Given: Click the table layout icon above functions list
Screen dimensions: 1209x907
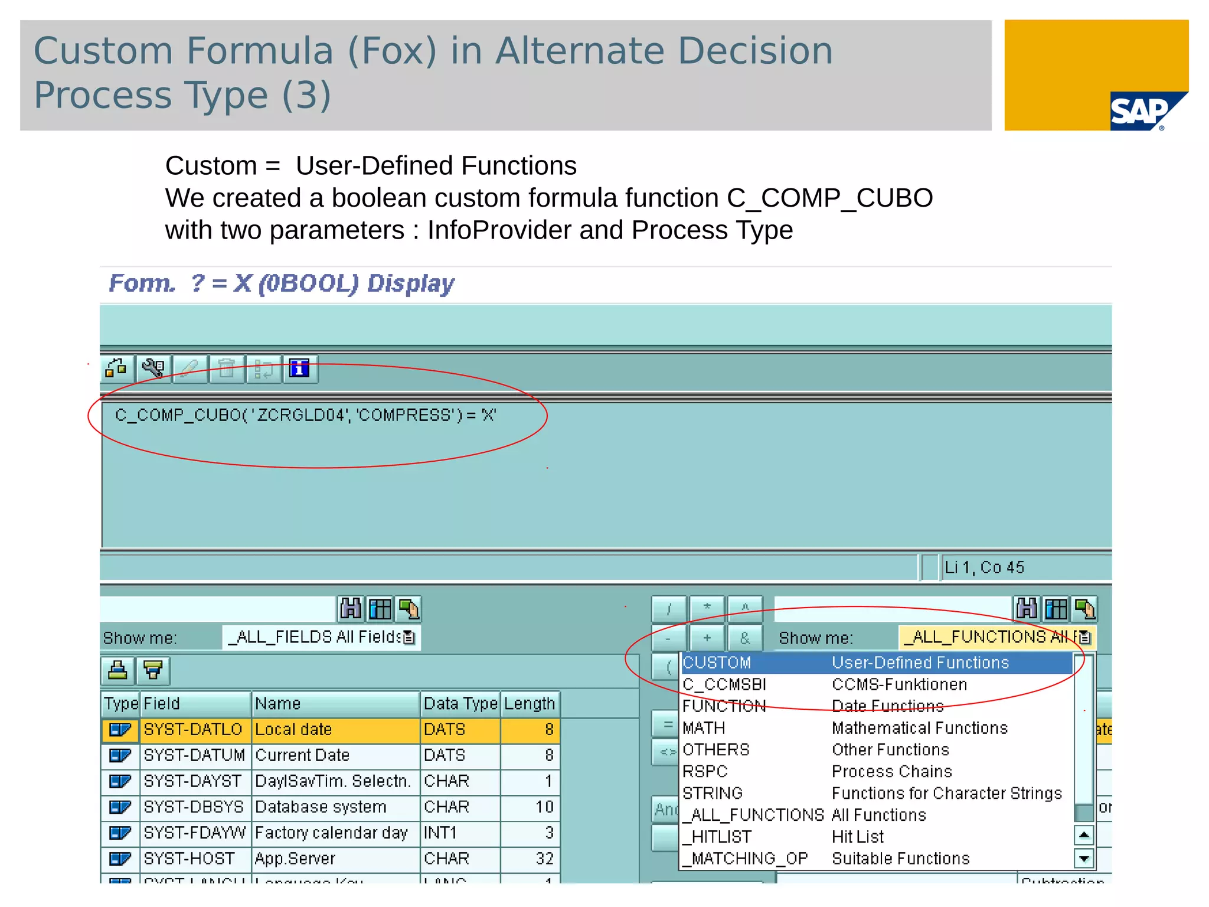Looking at the screenshot, I should [x=1056, y=608].
